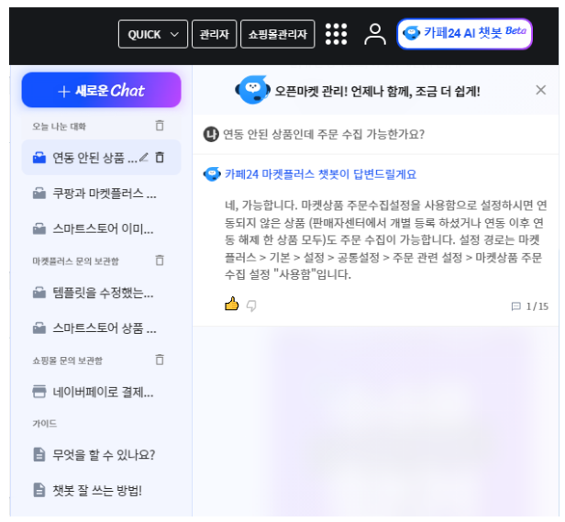Viewport: 565px width, 522px height.
Task: Open the 네이버페이로 결제 conversation
Action: point(101,392)
